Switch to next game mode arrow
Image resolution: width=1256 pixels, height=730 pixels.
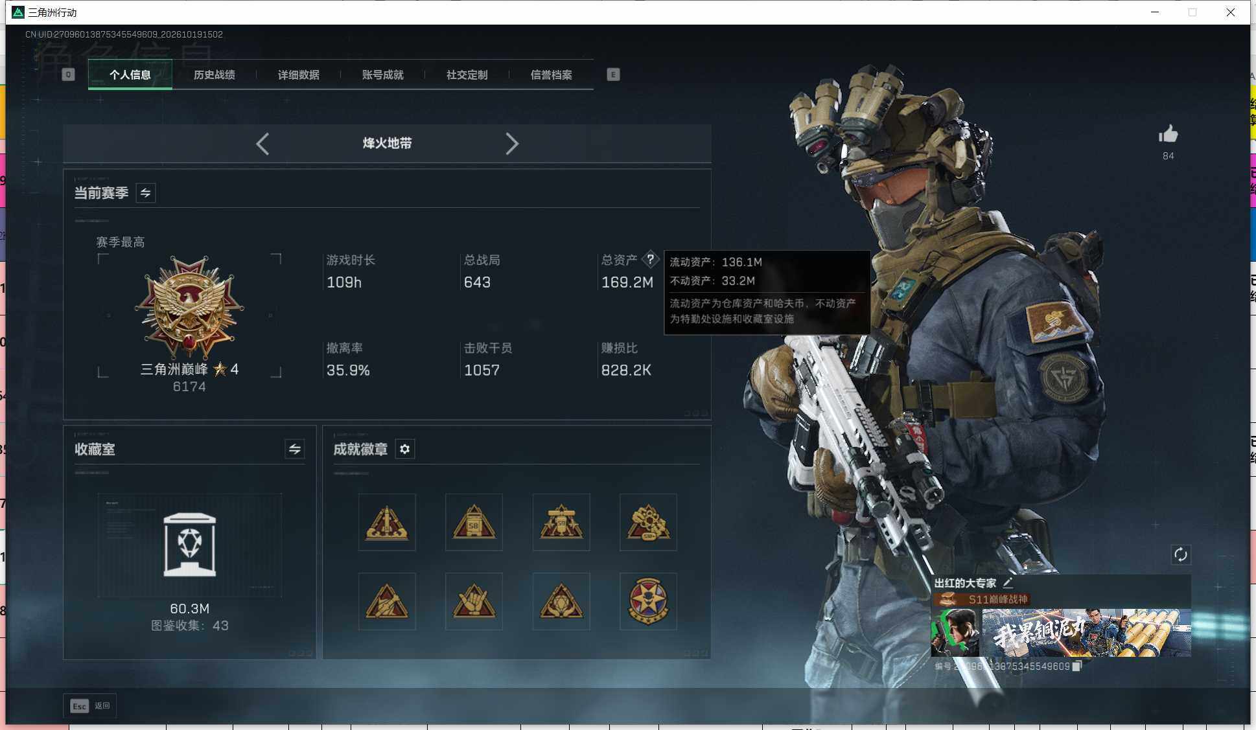[512, 143]
